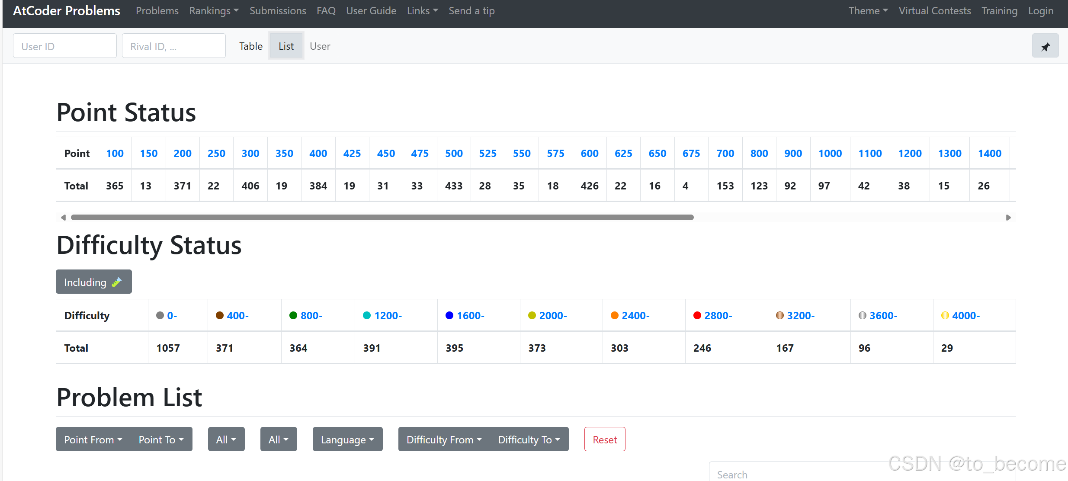Image resolution: width=1068 pixels, height=481 pixels.
Task: Open the Language filter dropdown
Action: [347, 439]
